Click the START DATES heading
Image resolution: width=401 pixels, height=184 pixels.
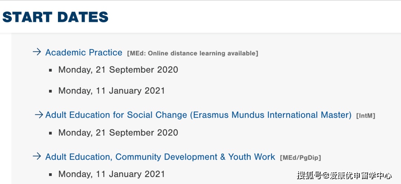pyautogui.click(x=55, y=17)
